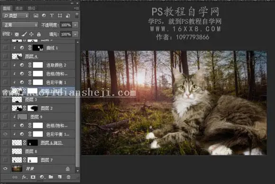Show the 图层 9 layer visibility box

pos(5,117)
